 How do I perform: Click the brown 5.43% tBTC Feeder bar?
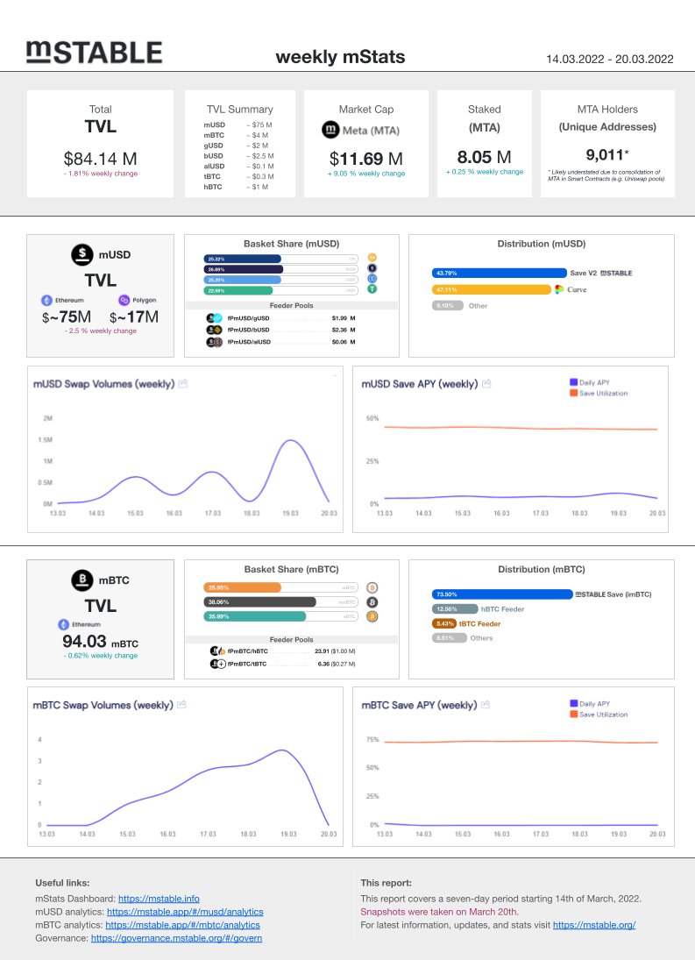(444, 624)
